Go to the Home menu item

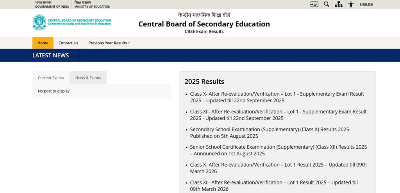coord(43,43)
